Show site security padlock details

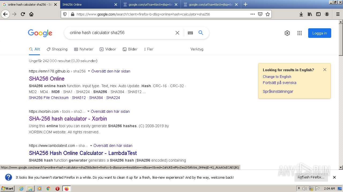pyautogui.click(x=72, y=14)
